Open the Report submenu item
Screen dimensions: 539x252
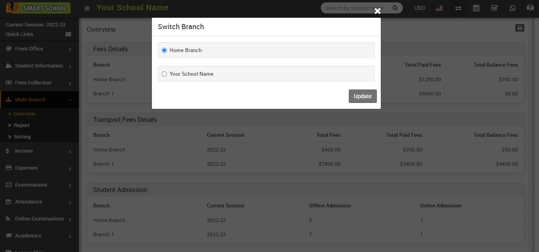pos(22,125)
